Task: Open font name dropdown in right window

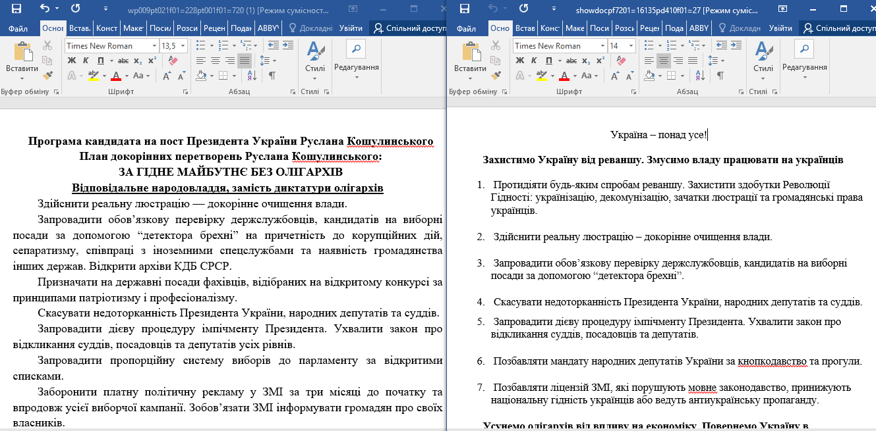Action: [603, 45]
